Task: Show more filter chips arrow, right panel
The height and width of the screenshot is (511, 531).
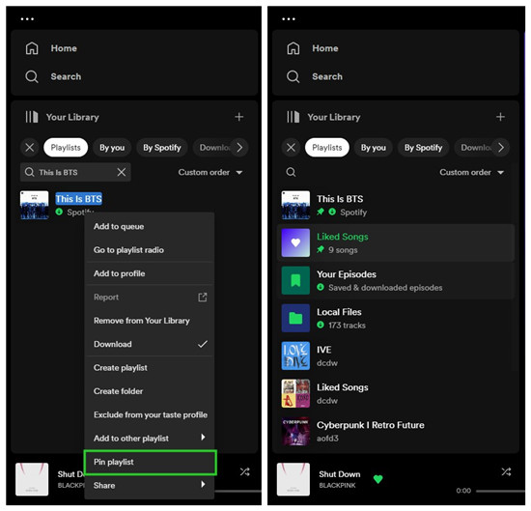Action: 501,148
